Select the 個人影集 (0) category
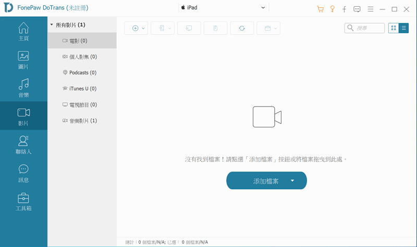Viewport: 417px width, 247px height. pos(82,57)
